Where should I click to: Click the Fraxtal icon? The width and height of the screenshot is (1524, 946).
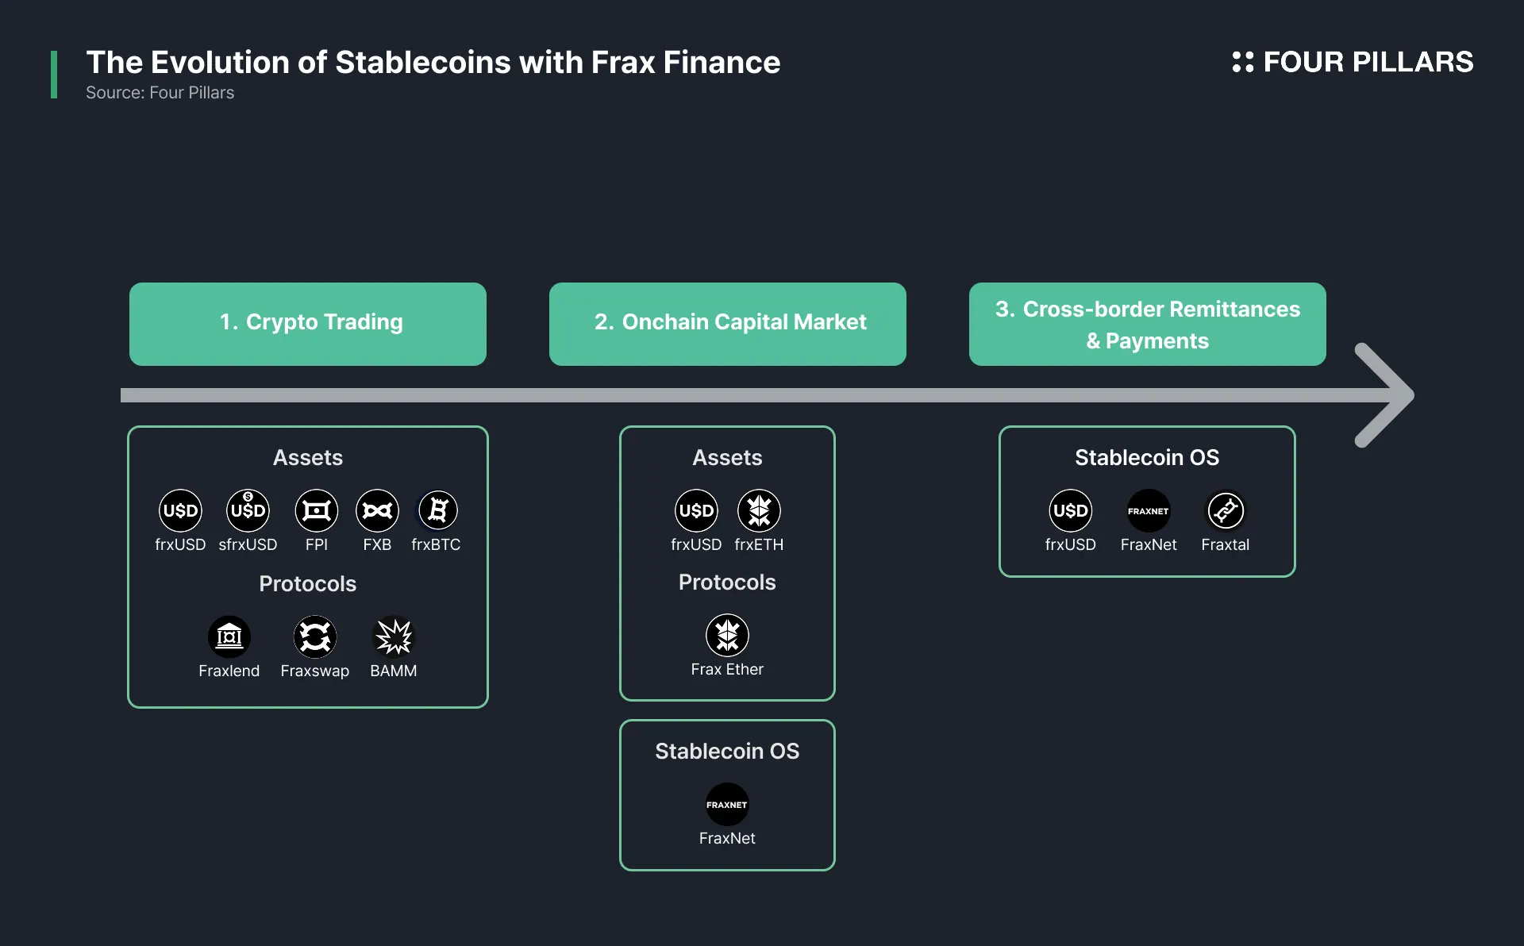tap(1226, 510)
